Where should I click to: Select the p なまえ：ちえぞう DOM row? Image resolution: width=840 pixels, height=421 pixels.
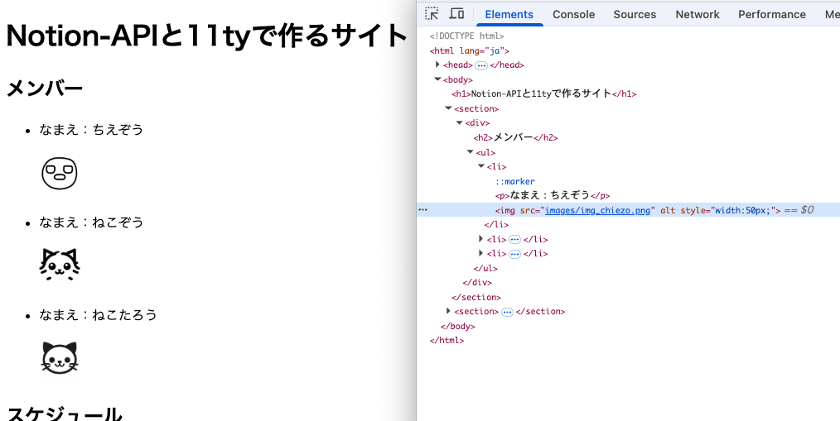[553, 195]
